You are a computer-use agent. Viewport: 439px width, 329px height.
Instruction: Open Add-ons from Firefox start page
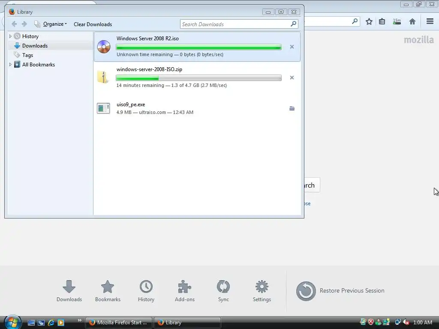point(185,291)
